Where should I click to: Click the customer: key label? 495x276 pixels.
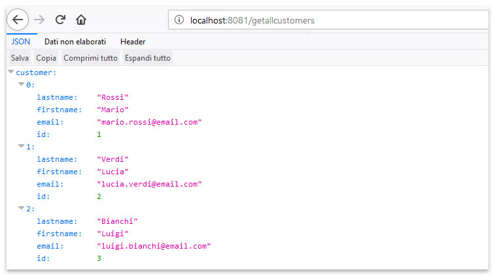point(36,72)
